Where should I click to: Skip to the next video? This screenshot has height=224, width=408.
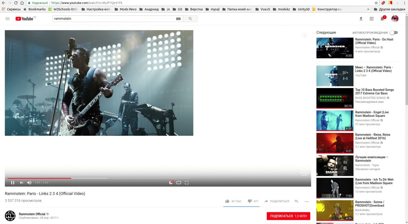pos(22,183)
